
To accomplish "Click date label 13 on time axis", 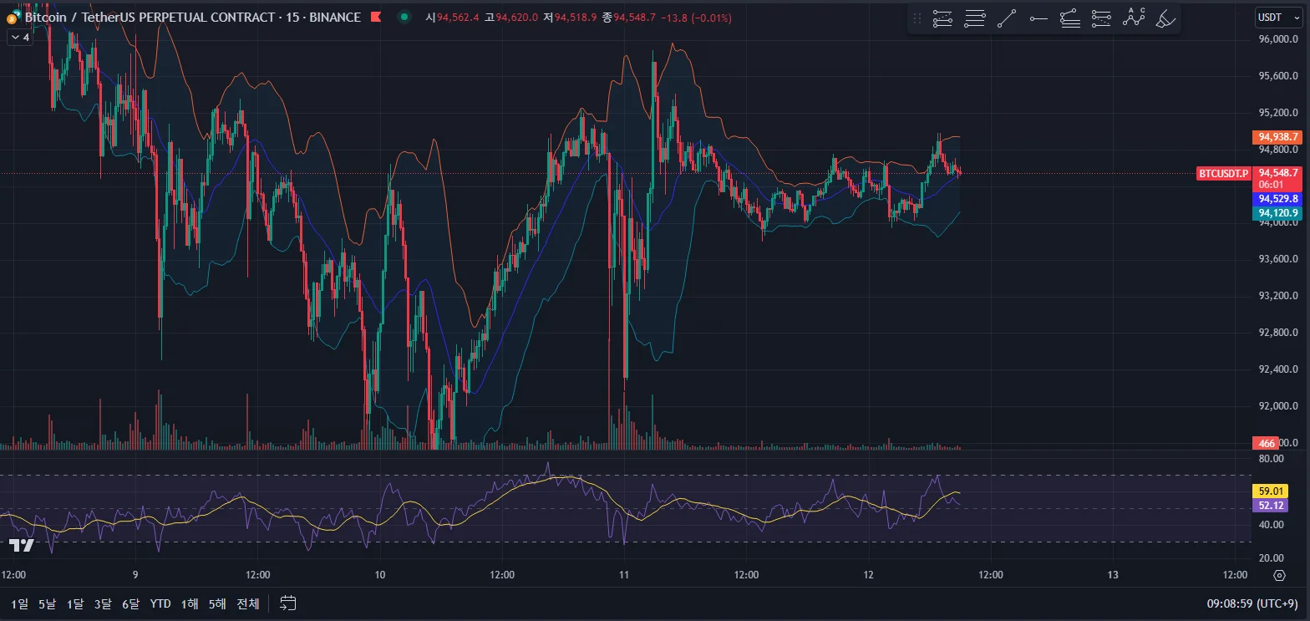I will pos(1112,575).
